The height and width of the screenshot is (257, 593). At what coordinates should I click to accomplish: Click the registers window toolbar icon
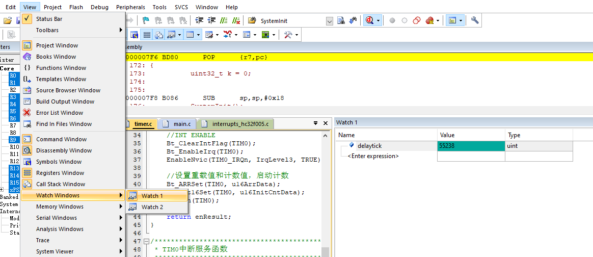(147, 35)
